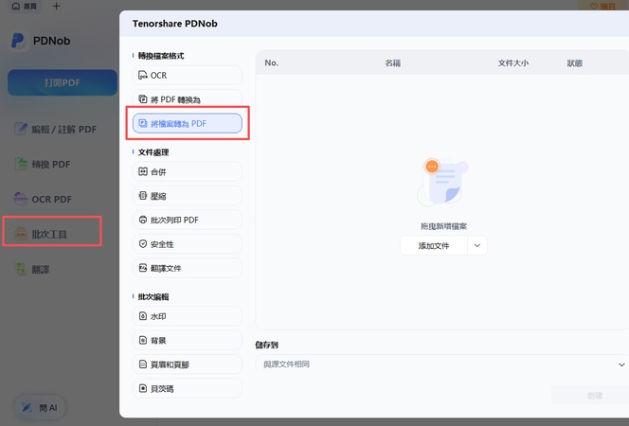Viewport: 629px width, 426px height.
Task: Open 將 PDF 轉換為 conversion option
Action: point(188,99)
